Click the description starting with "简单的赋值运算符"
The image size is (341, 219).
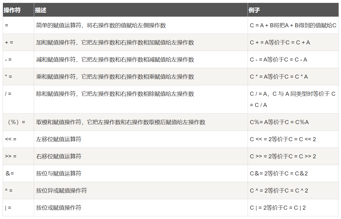coord(101,25)
